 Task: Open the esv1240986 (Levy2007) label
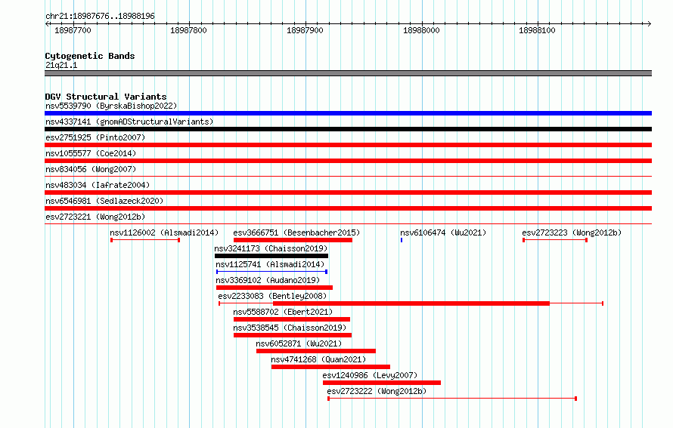370,375
